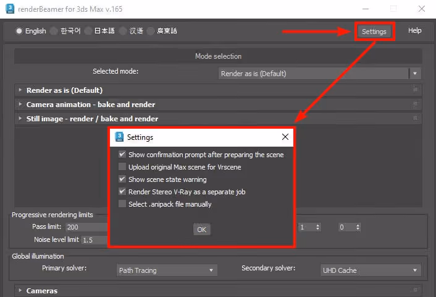
Task: Click the spinner arrows of the field showing 0
Action: click(x=358, y=227)
